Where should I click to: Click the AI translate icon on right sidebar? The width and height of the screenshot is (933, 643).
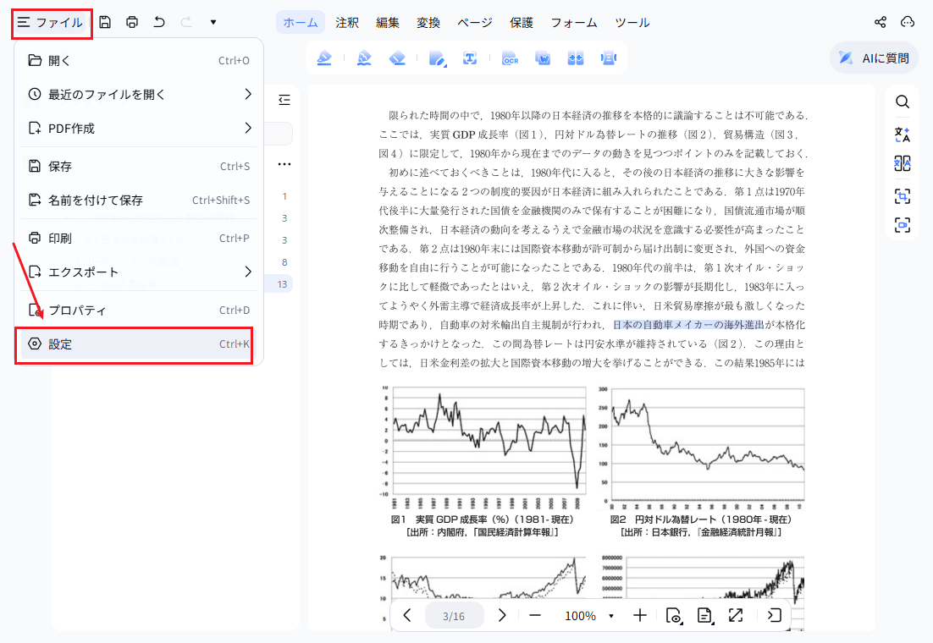902,135
